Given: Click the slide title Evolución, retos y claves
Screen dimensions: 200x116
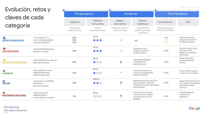Looking at the screenshot, I should [28, 17].
